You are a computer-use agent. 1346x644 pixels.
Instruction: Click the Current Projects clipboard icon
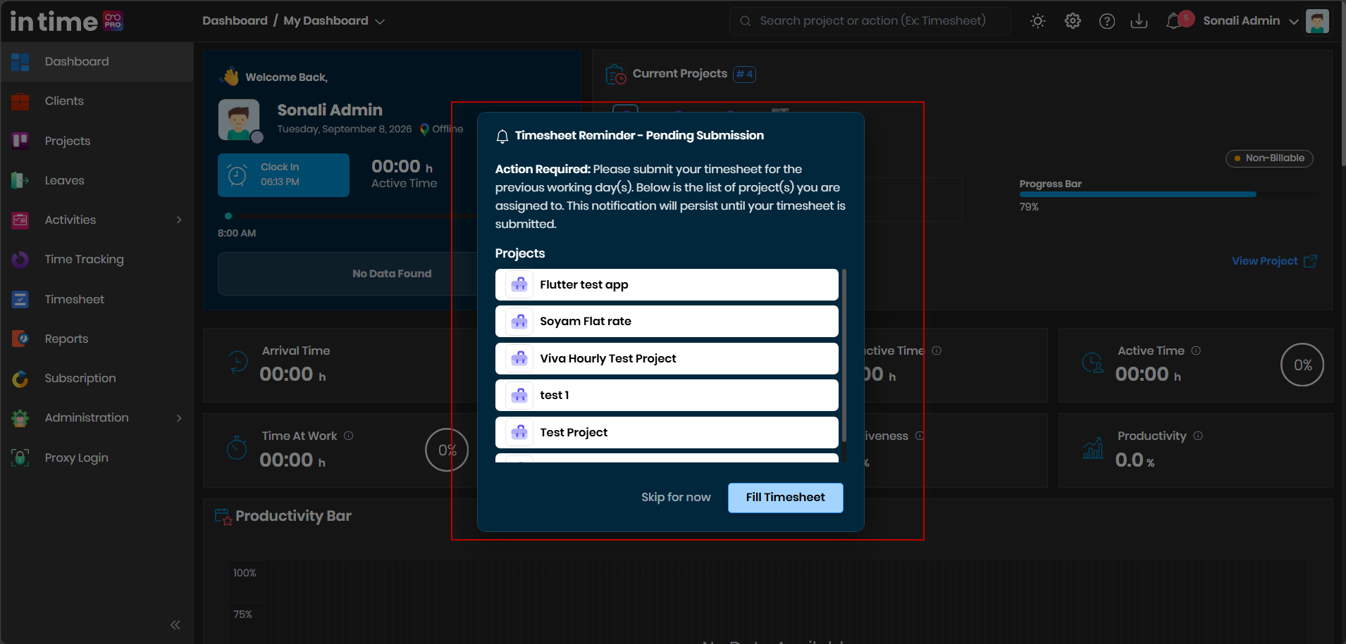coord(616,74)
